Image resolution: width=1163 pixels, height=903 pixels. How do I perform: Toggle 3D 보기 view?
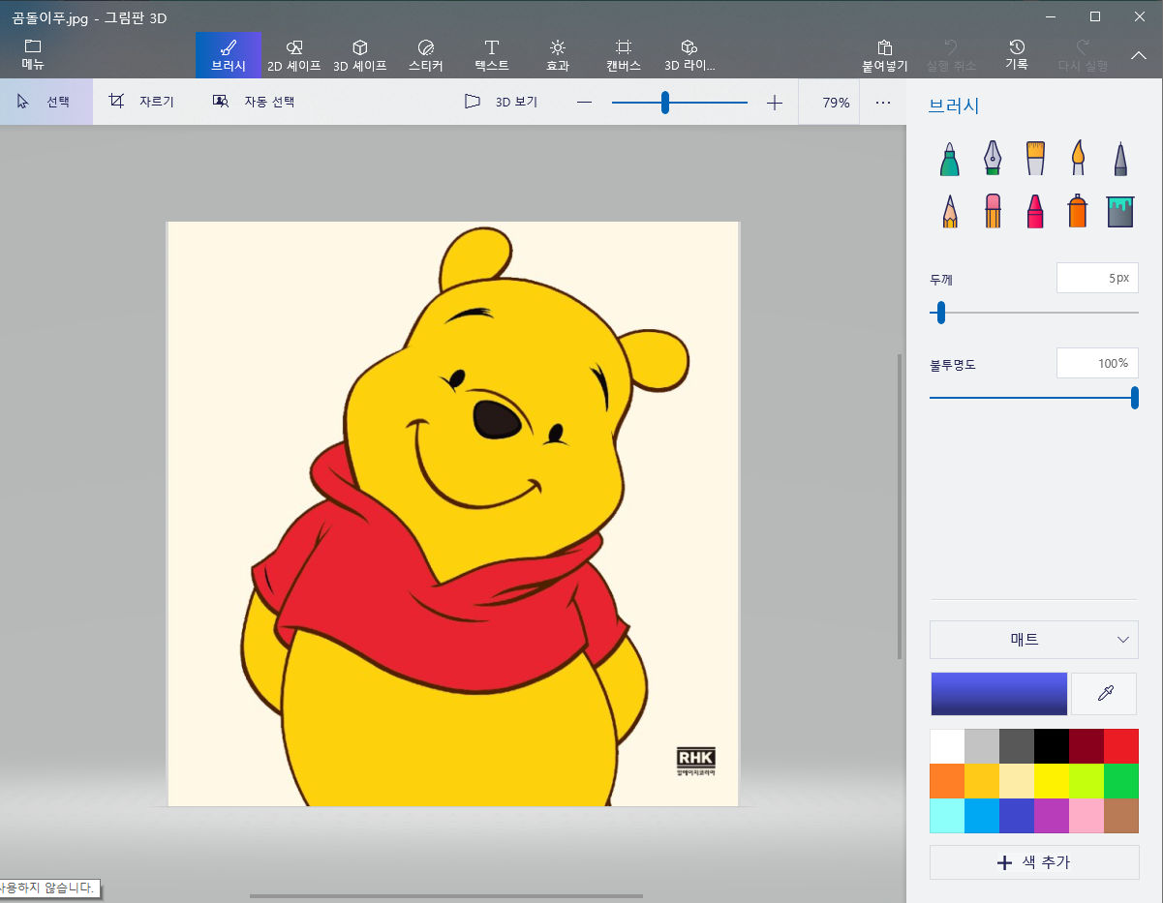(501, 102)
